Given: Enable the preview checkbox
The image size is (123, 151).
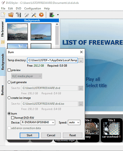Looking at the screenshot, I should coord(9,70).
